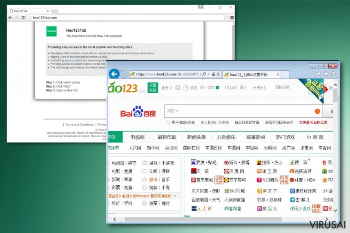Open the 携程旅行网 site link
This screenshot has width=350, height=233.
(303, 191)
